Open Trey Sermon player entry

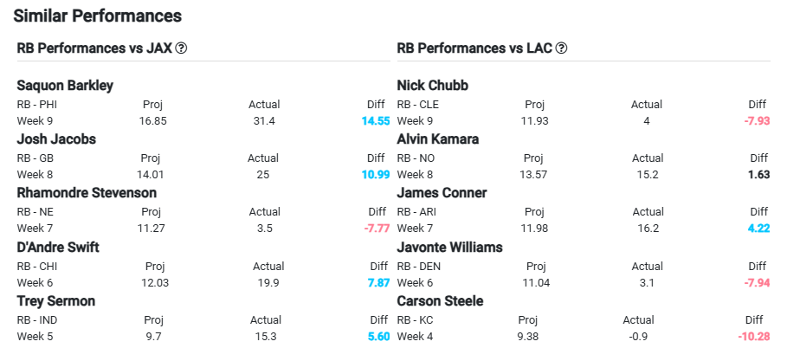[x=55, y=300]
